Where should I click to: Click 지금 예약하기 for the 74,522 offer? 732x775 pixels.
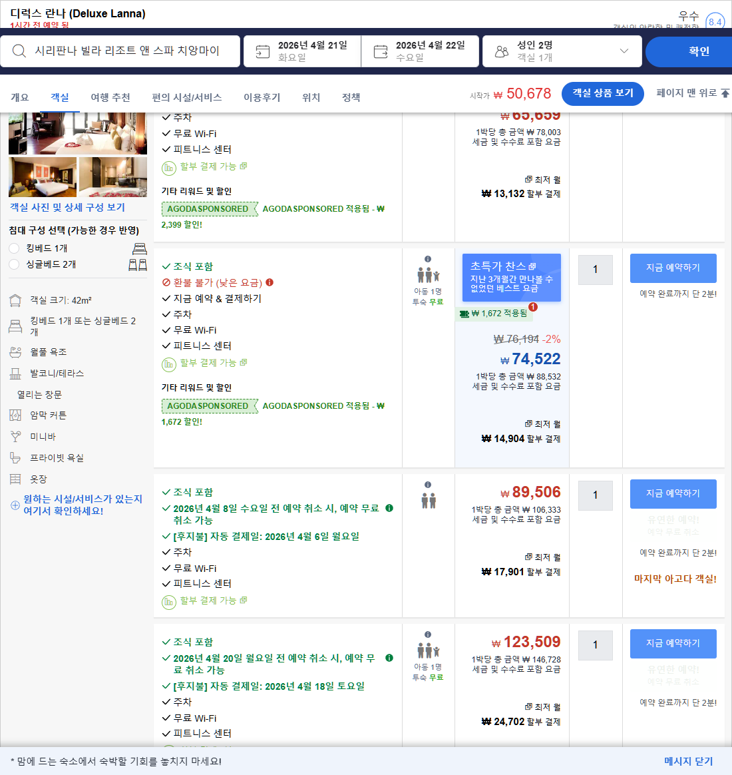(673, 268)
